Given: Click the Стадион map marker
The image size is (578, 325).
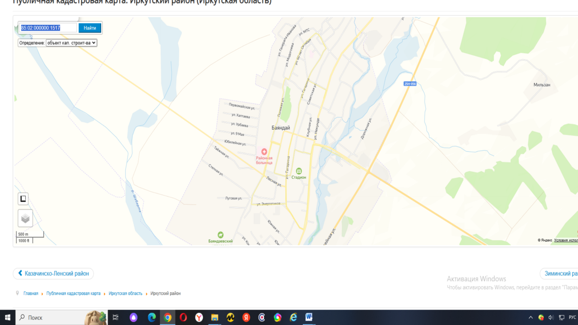Looking at the screenshot, I should pyautogui.click(x=299, y=171).
